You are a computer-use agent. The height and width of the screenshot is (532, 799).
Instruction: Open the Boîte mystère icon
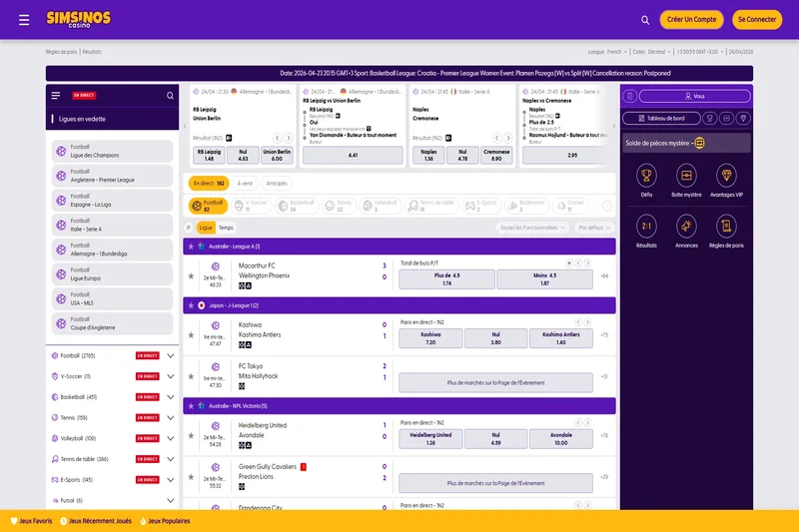tap(686, 176)
